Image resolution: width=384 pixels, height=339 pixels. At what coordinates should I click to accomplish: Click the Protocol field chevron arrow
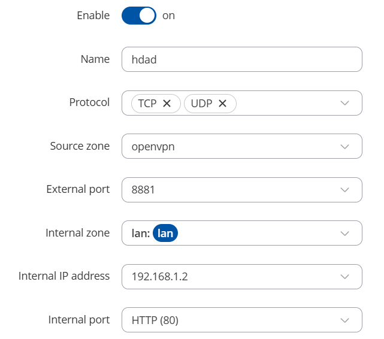pyautogui.click(x=344, y=103)
